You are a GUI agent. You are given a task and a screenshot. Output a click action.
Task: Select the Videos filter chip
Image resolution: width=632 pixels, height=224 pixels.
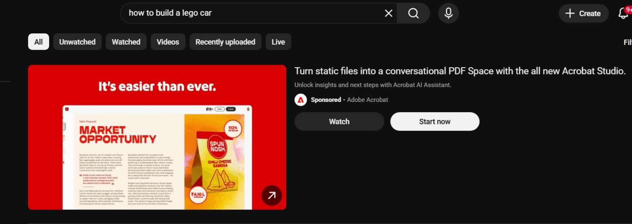click(x=168, y=42)
